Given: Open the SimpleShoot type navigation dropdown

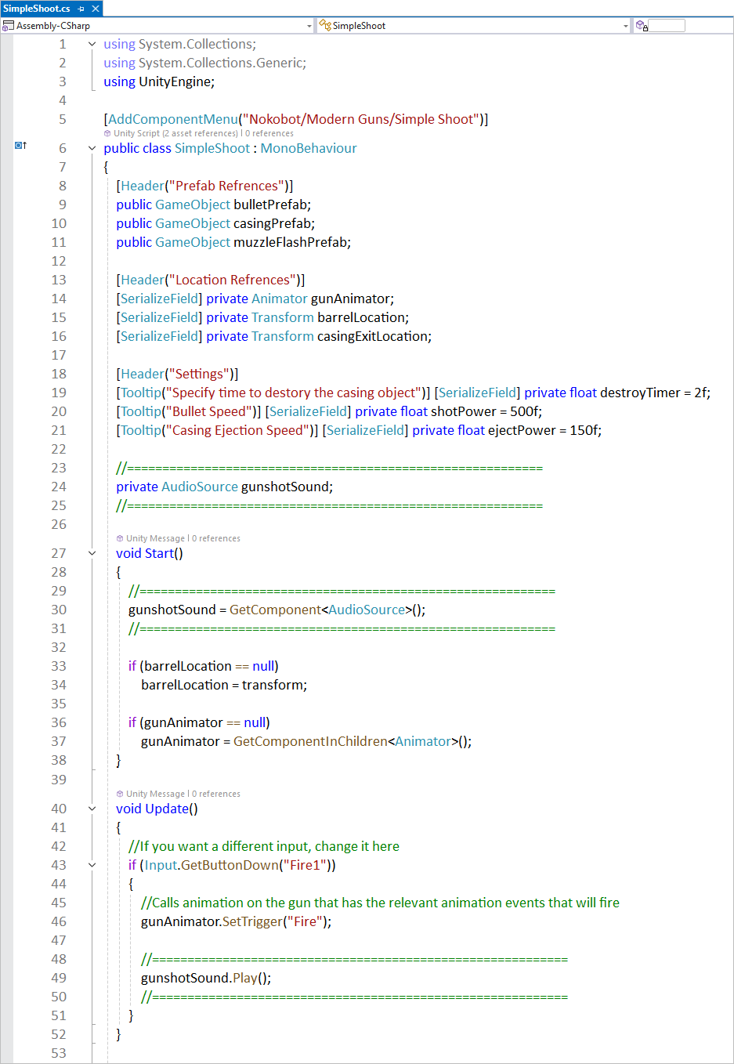Looking at the screenshot, I should coord(625,26).
